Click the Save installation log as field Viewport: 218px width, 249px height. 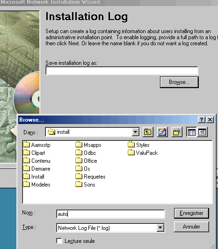point(122,71)
